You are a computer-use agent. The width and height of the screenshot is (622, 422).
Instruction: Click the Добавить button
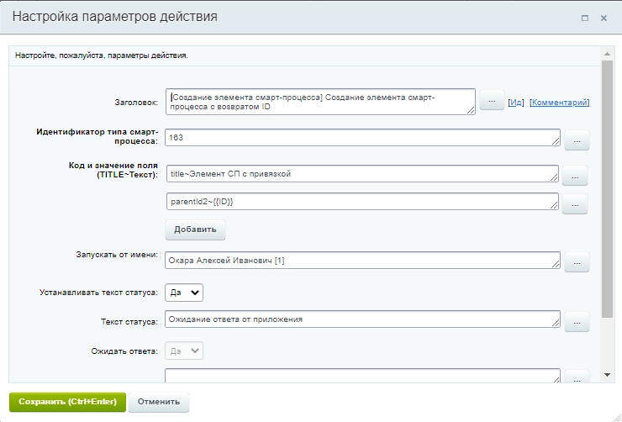[195, 229]
